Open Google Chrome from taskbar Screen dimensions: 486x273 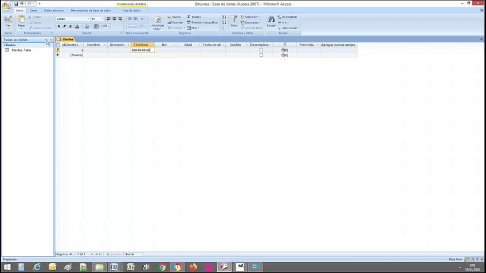(162, 267)
